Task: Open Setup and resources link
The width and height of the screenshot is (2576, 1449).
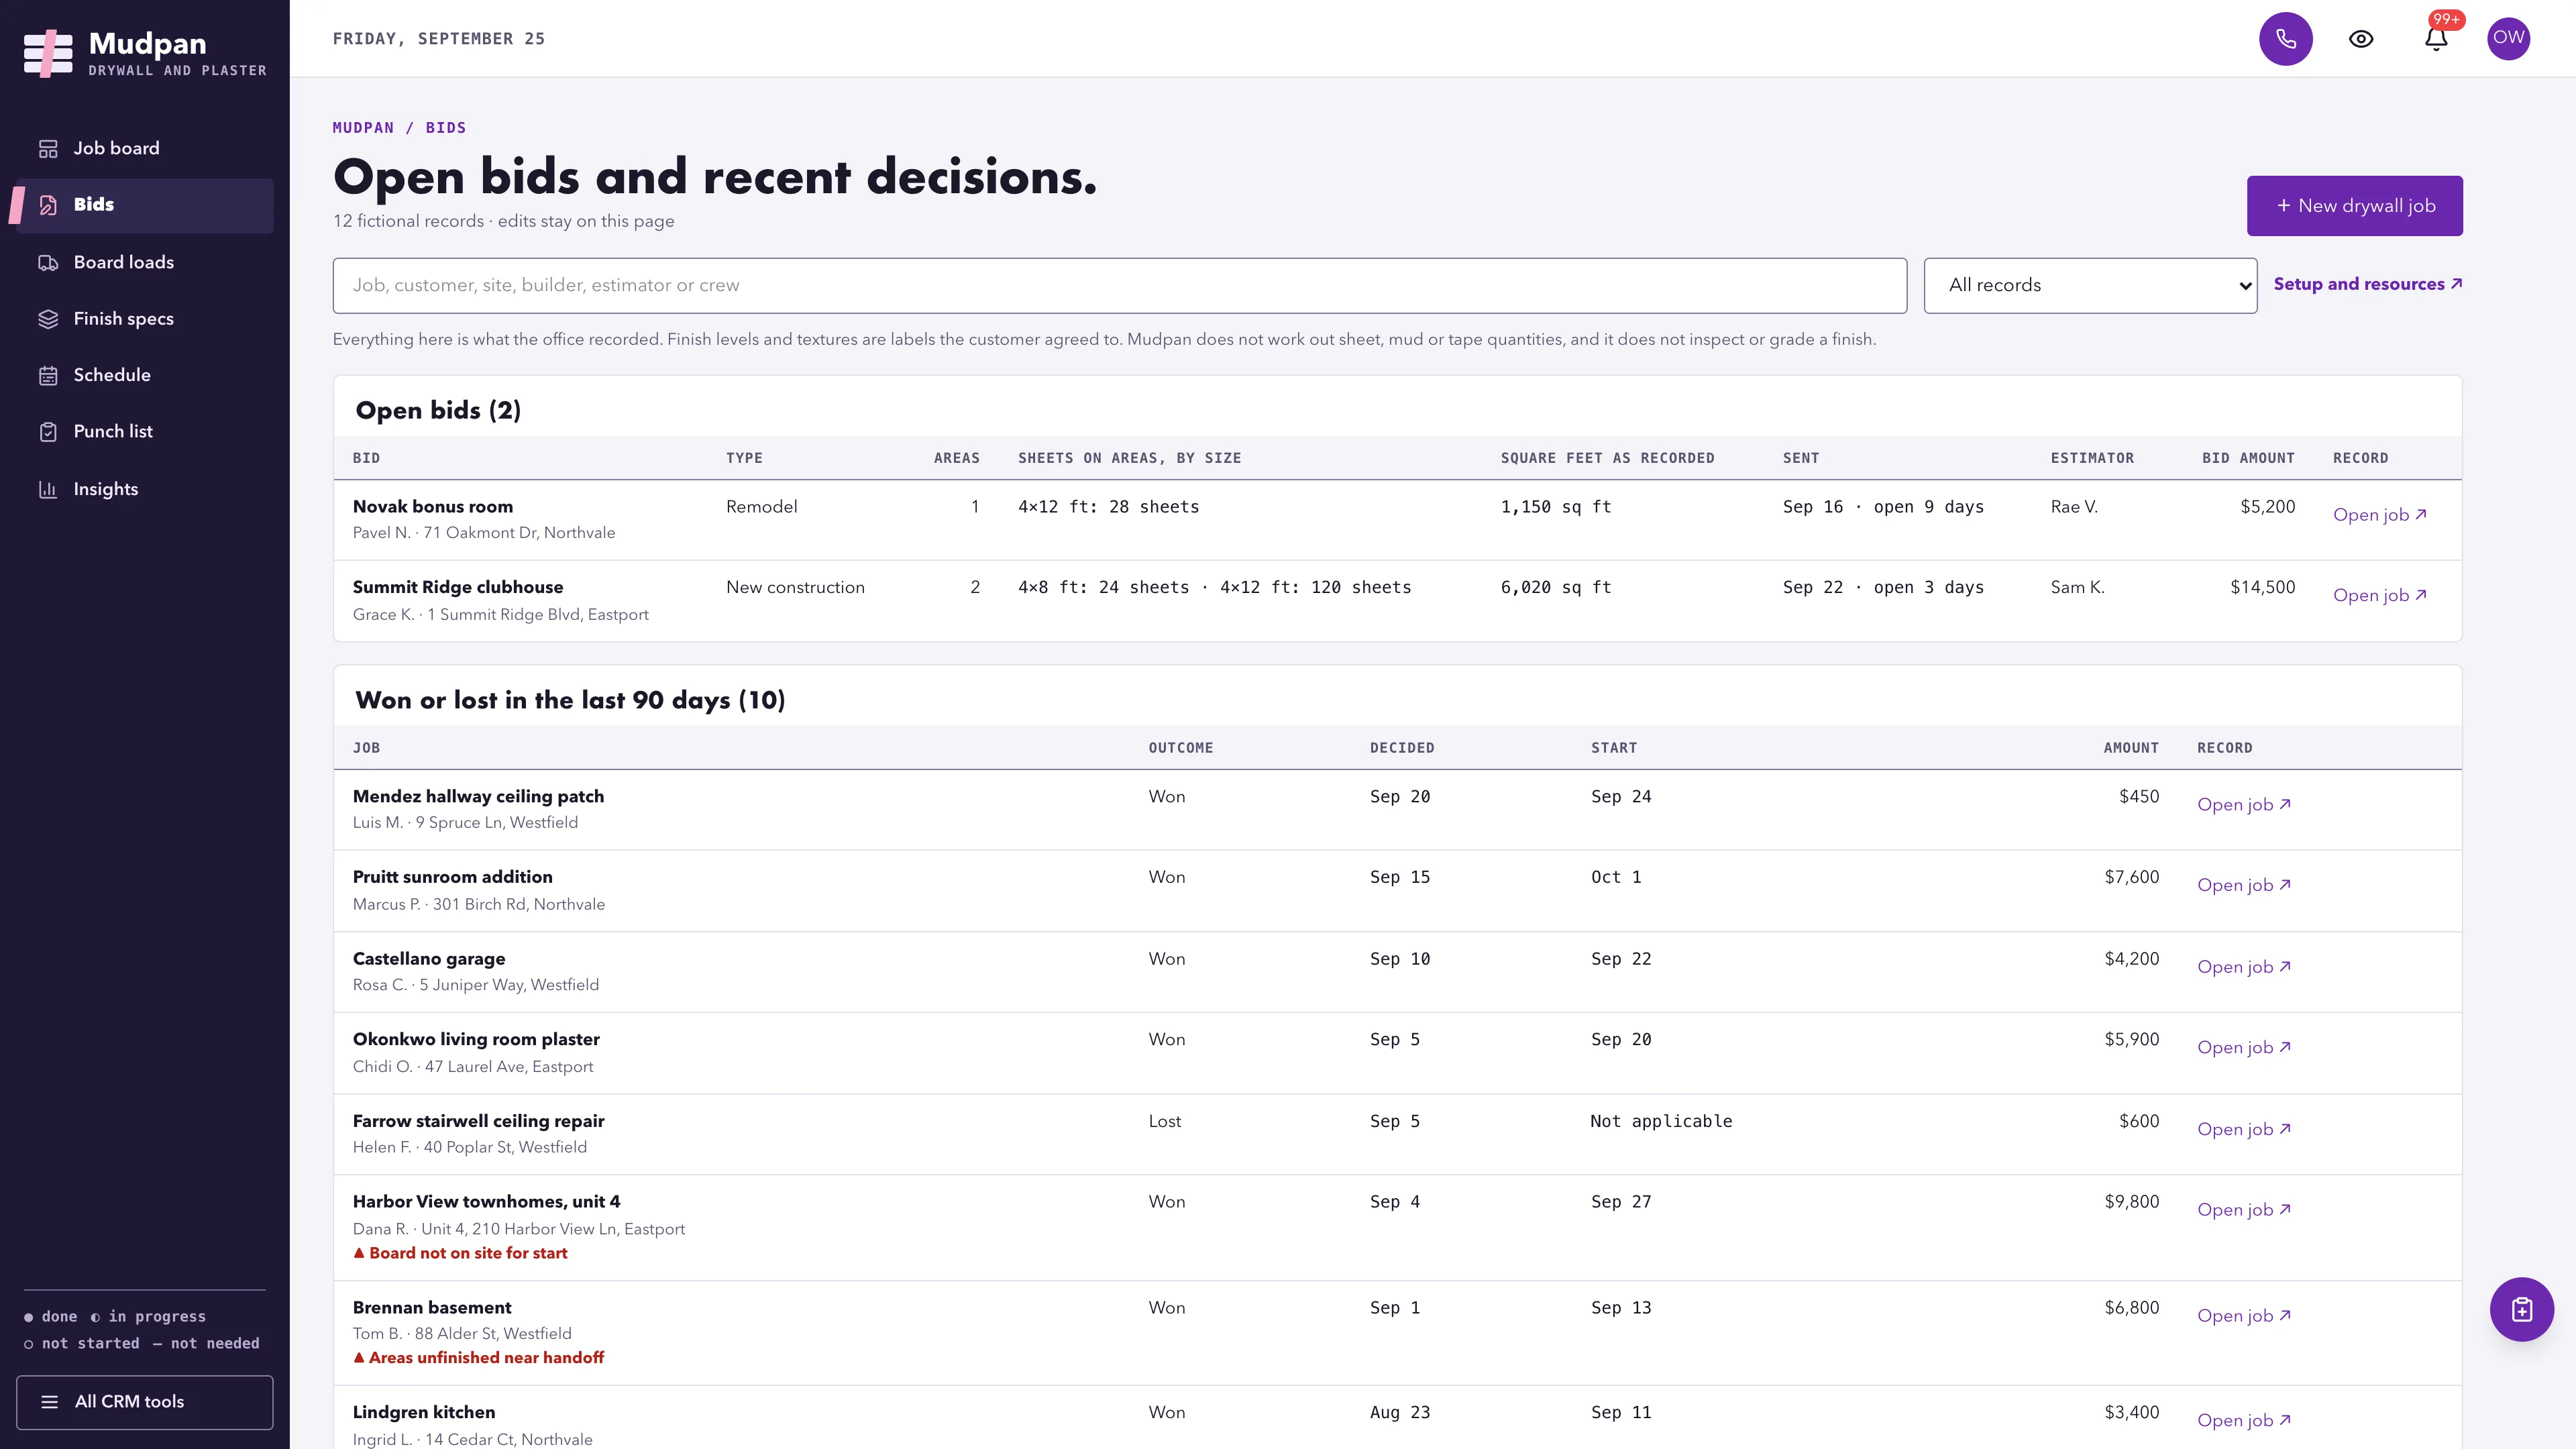Action: pyautogui.click(x=2367, y=284)
